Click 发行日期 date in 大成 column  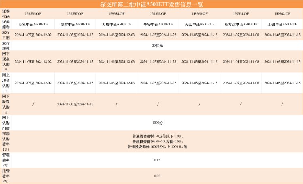(116, 35)
